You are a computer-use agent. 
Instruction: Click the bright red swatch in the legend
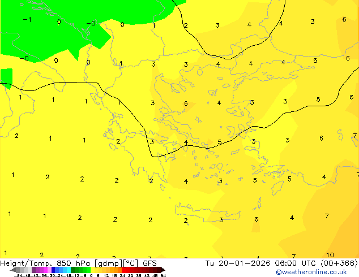pyautogui.click(x=123, y=270)
